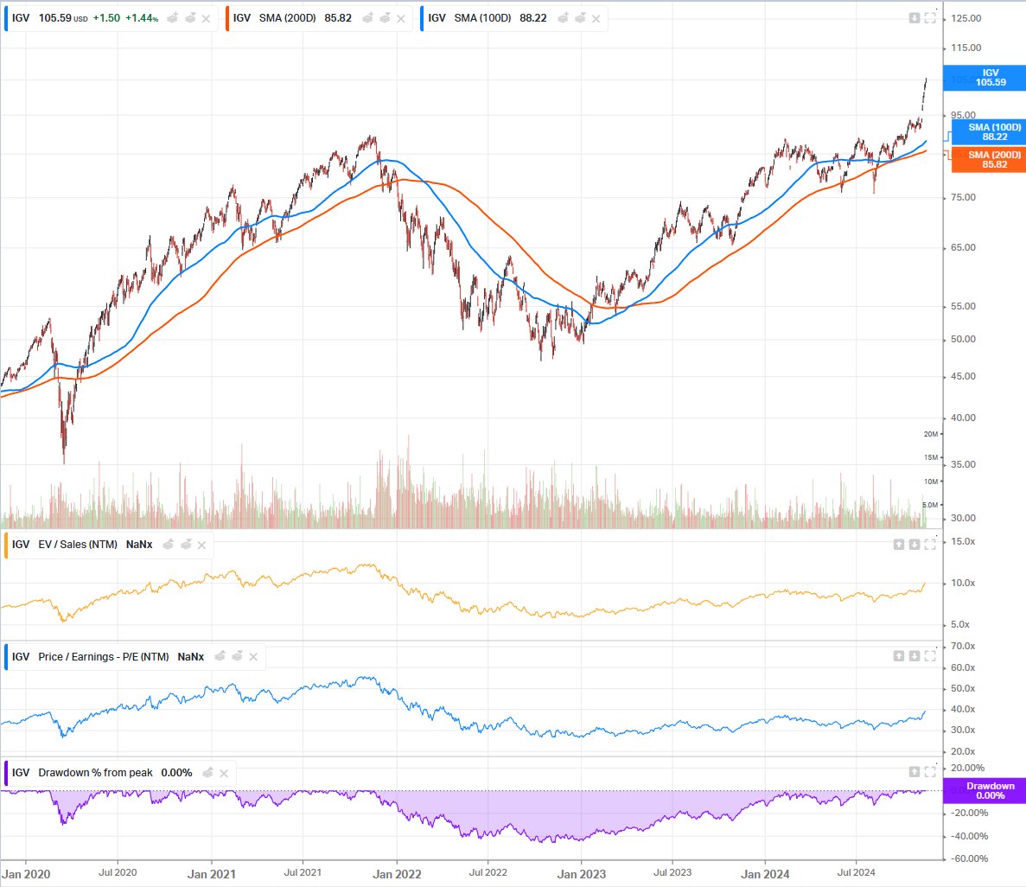The image size is (1026, 887).
Task: Click the 125.00 price axis value
Action: coord(965,18)
